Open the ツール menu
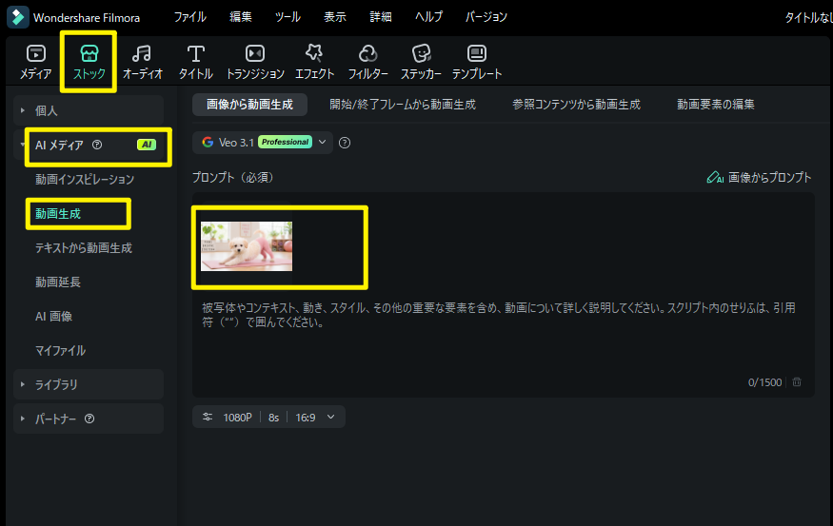The image size is (833, 526). point(288,17)
